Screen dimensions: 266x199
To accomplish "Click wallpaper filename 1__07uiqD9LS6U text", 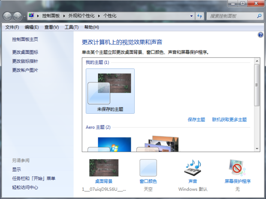I will (x=104, y=189).
